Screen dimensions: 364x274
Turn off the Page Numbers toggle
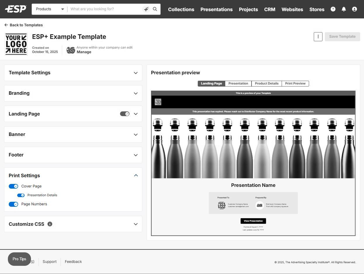click(13, 204)
